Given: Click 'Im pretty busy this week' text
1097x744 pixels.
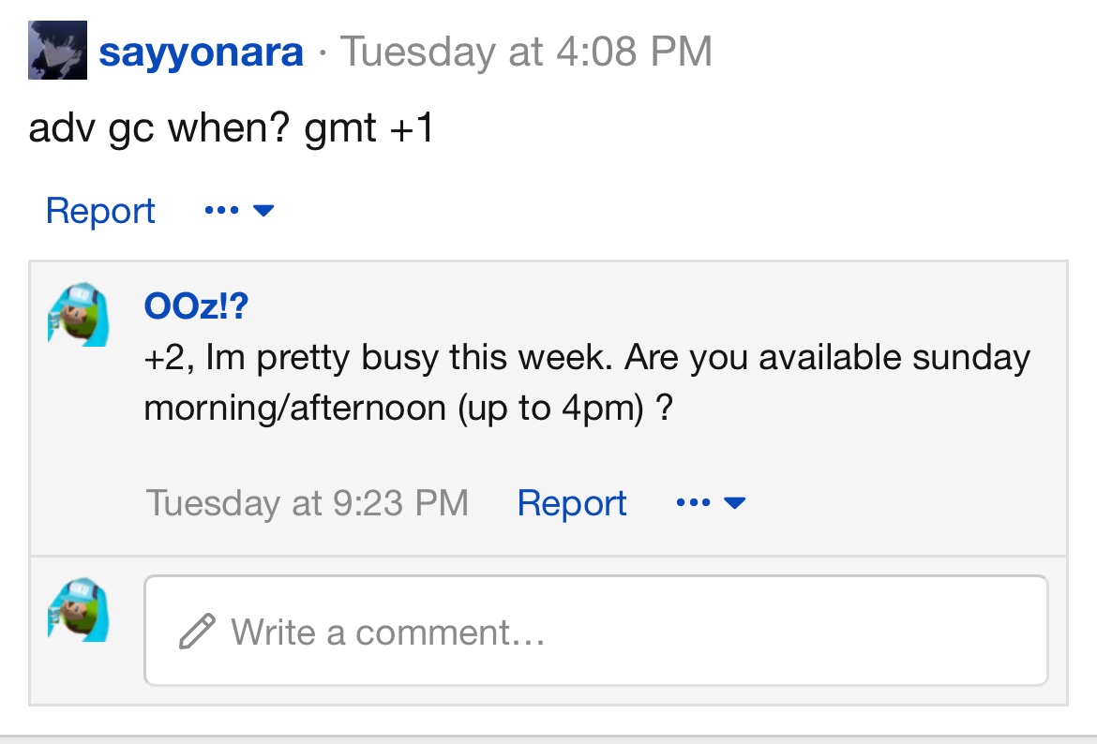Looking at the screenshot, I should pyautogui.click(x=410, y=357).
